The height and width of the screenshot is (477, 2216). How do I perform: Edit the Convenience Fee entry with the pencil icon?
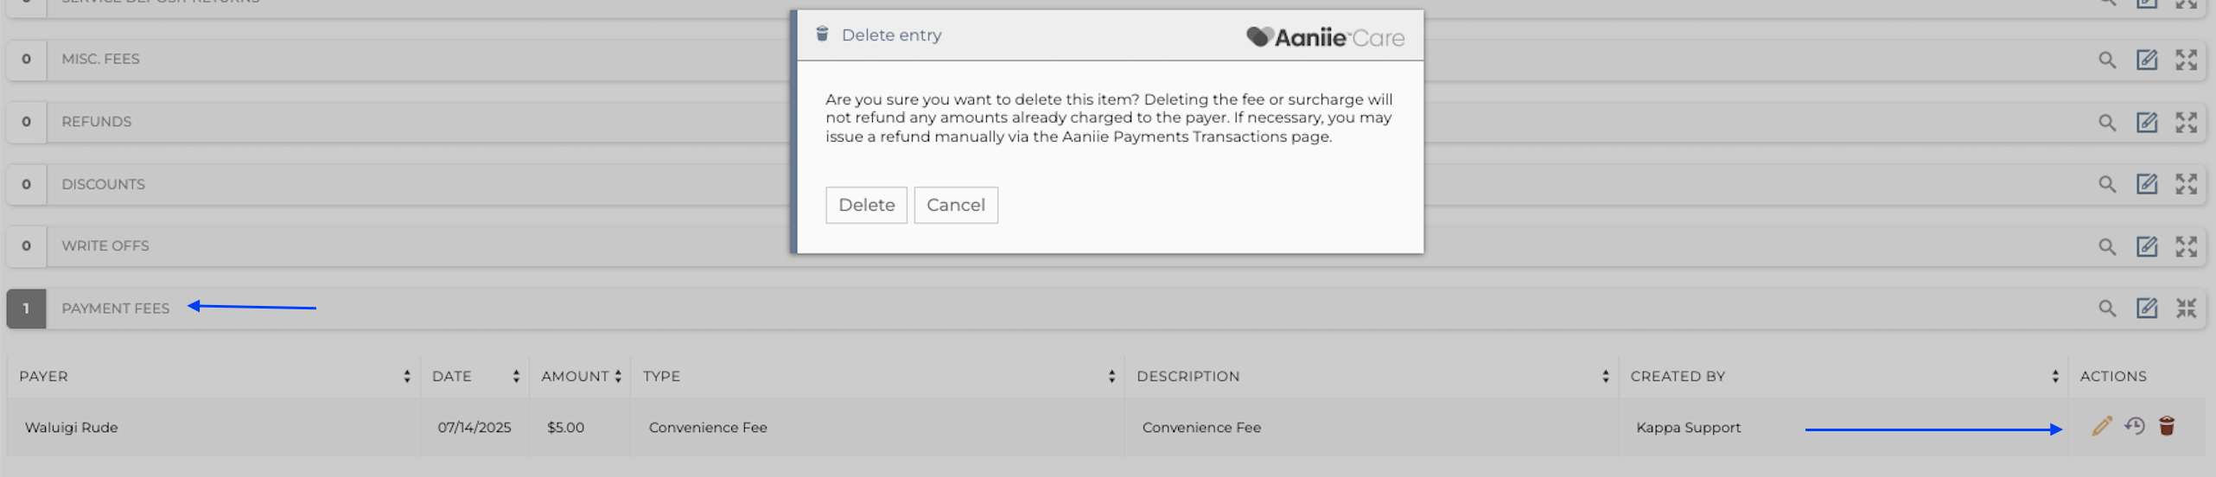click(2101, 426)
